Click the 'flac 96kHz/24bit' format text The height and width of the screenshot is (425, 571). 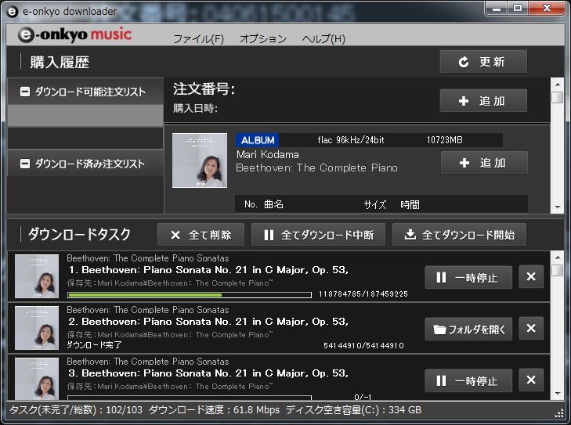point(351,140)
